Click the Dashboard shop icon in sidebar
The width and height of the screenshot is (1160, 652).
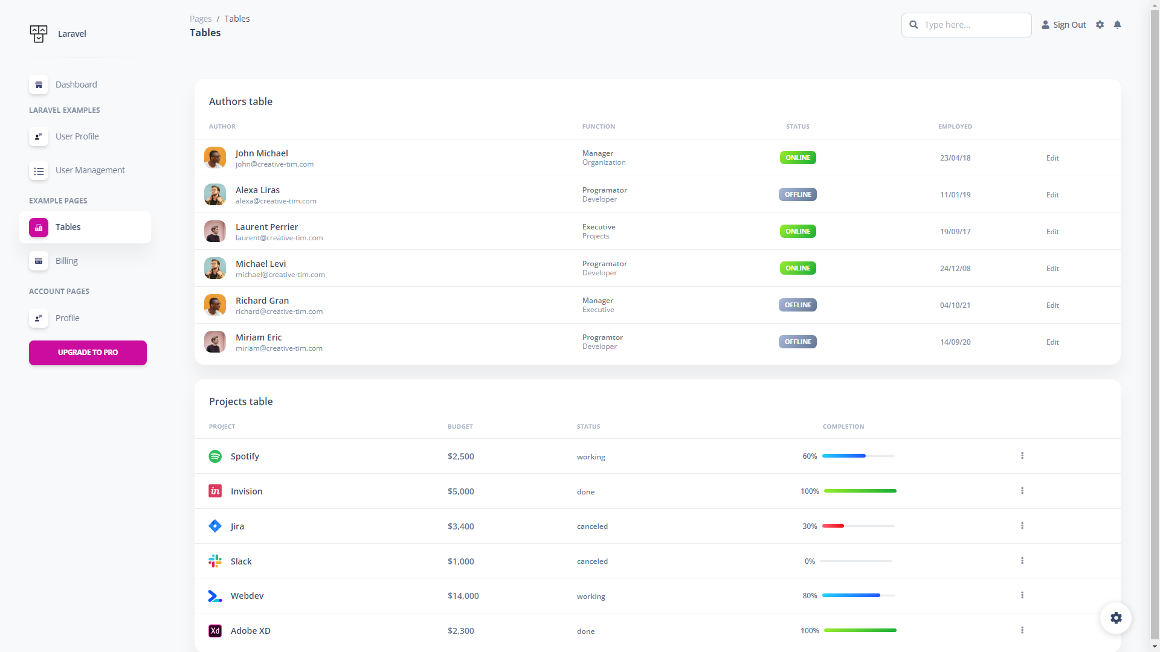click(39, 85)
